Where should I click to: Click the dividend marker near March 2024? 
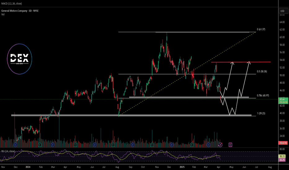[x=53, y=145]
